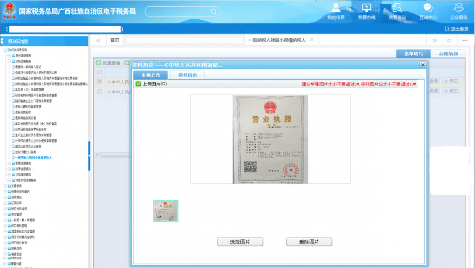The width and height of the screenshot is (475, 268).
Task: Click the 批量查看 toolbar icon
Action: coord(98,63)
